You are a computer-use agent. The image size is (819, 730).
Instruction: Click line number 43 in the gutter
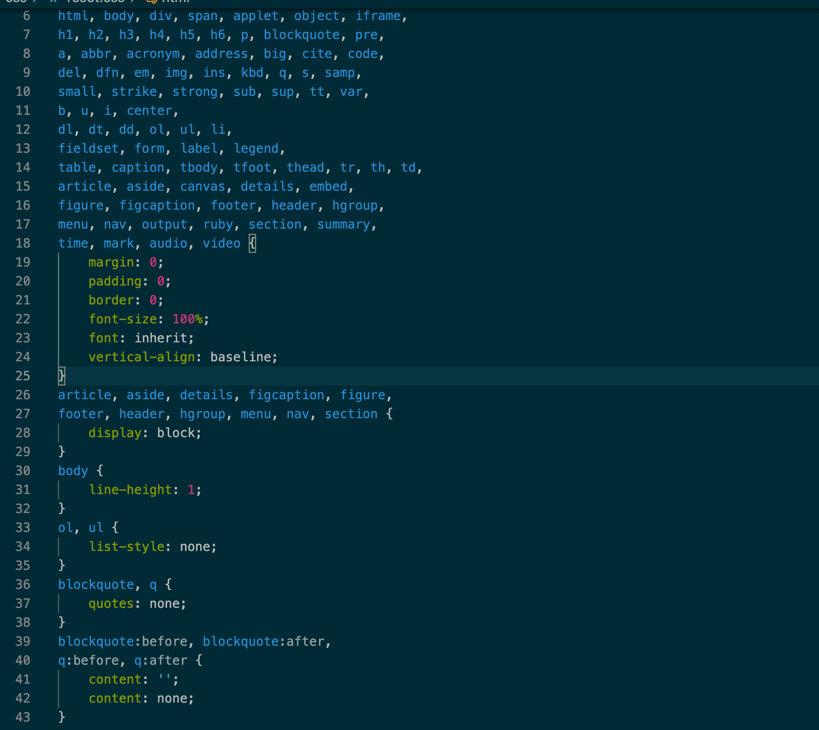23,717
